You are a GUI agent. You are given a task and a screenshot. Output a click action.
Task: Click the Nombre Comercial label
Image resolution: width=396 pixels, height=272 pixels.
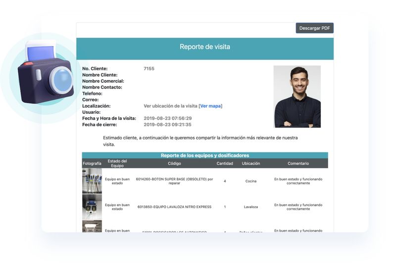coord(103,81)
